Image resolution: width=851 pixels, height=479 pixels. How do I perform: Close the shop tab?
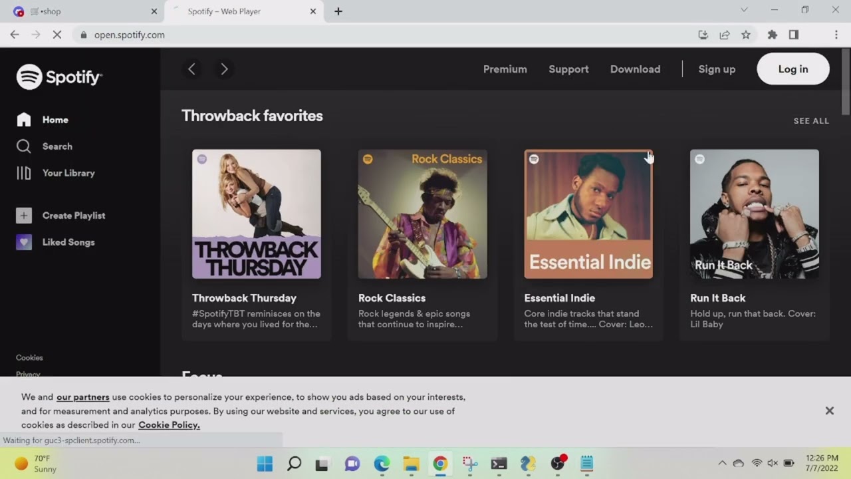(x=154, y=11)
